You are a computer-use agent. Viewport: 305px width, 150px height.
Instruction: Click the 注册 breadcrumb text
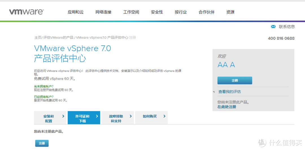point(132,37)
